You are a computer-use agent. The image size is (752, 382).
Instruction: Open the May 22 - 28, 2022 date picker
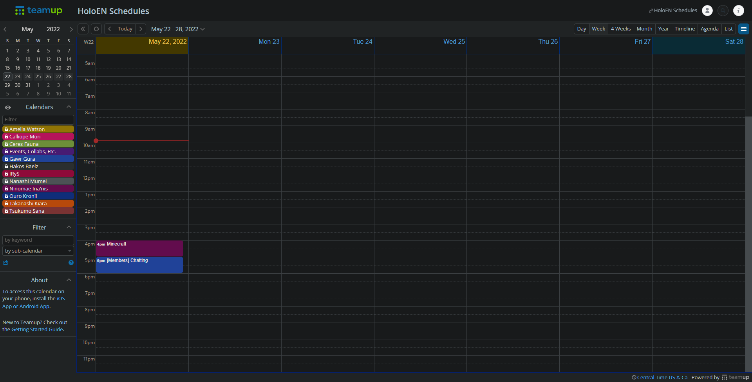tap(178, 29)
